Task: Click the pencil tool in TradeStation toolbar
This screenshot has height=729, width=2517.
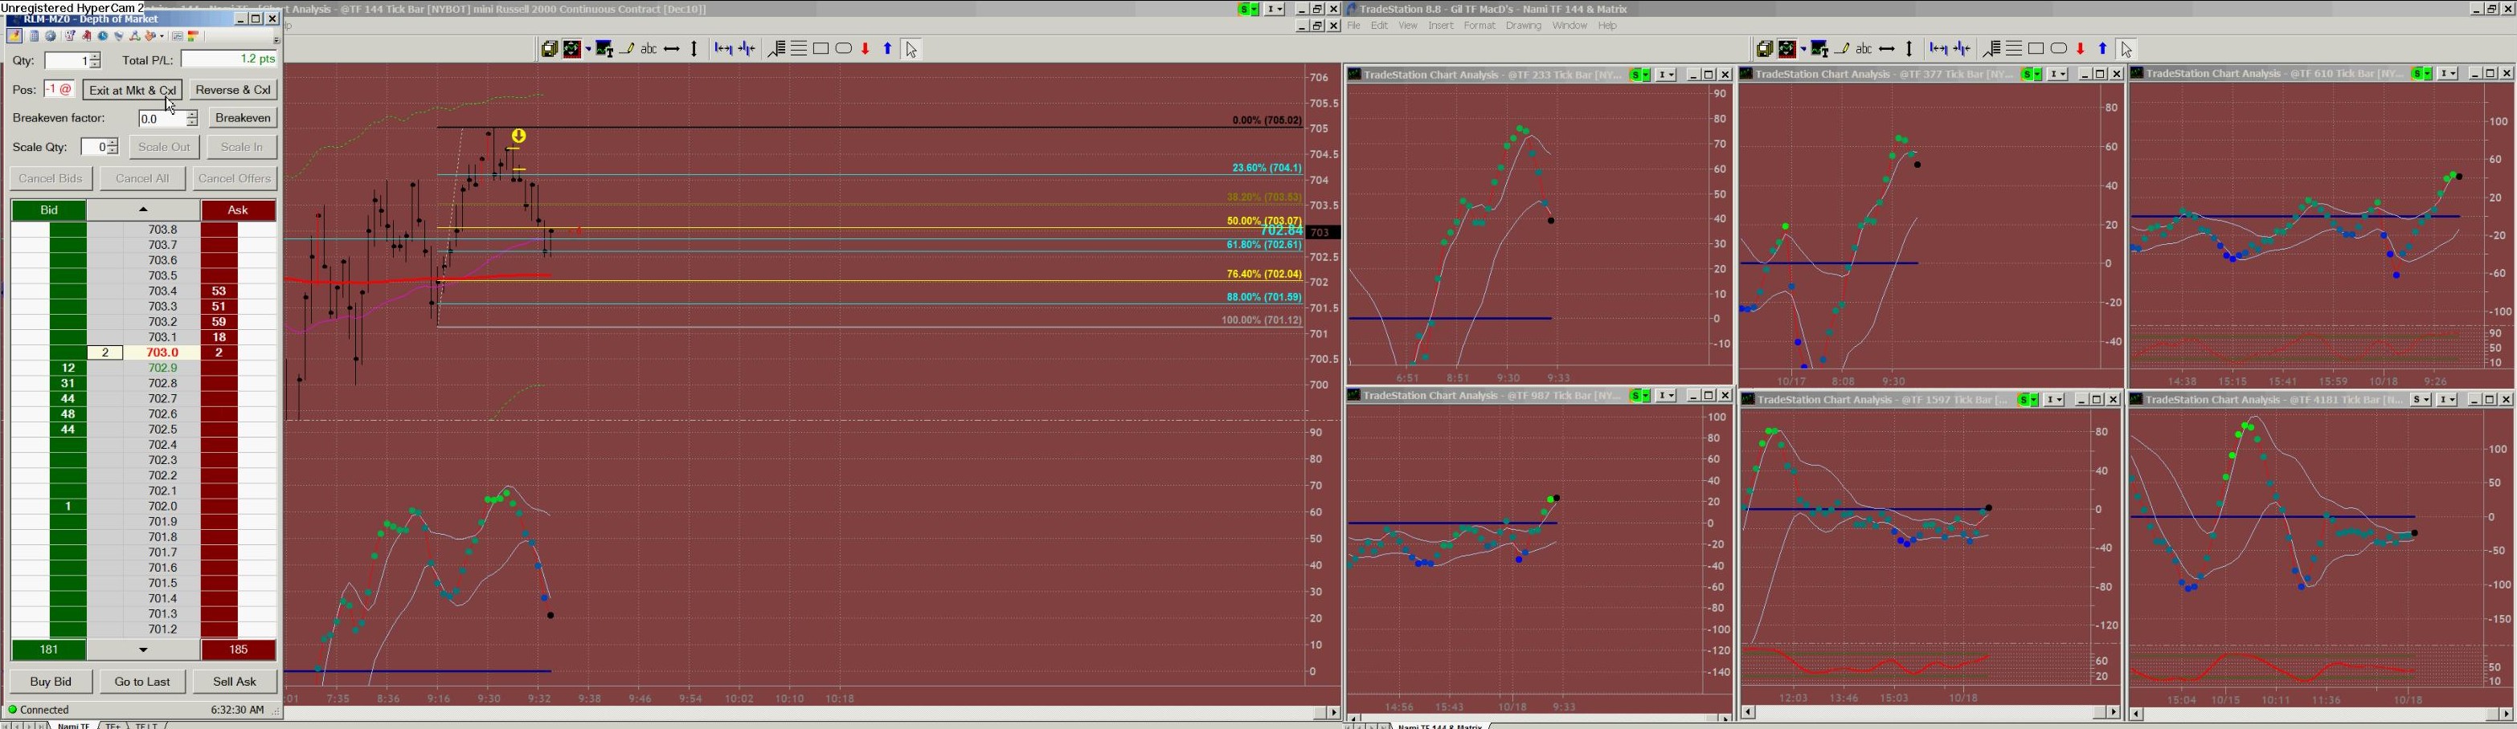Action: (x=1842, y=49)
